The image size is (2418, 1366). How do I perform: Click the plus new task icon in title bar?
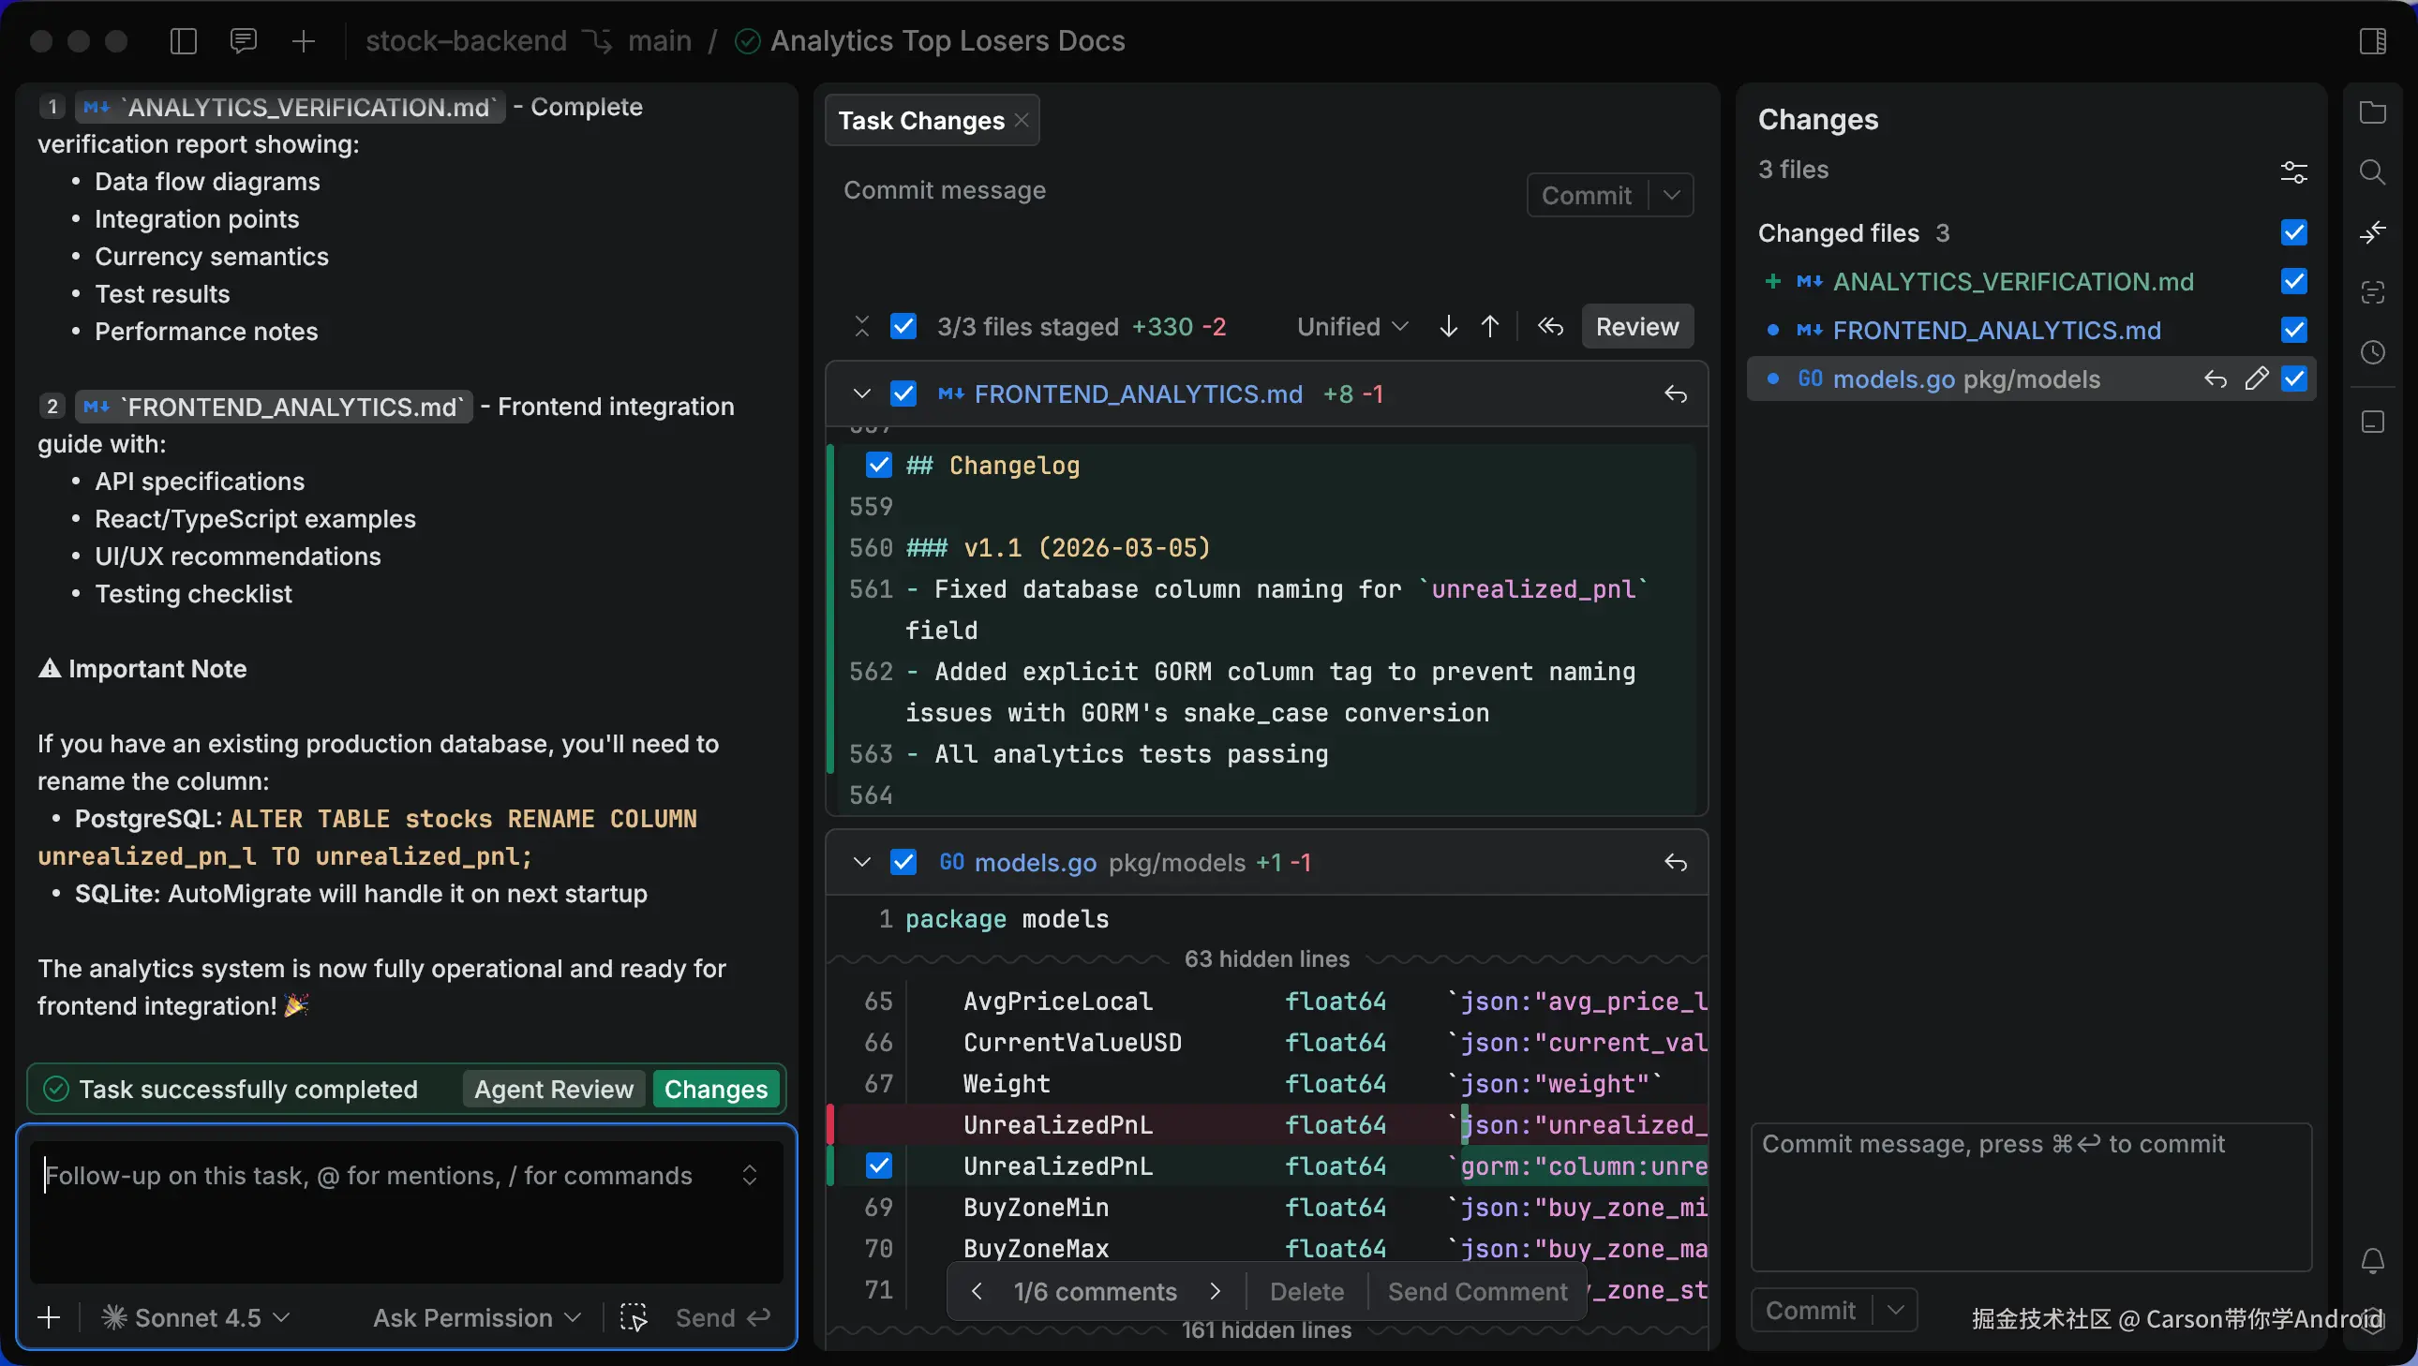coord(304,41)
